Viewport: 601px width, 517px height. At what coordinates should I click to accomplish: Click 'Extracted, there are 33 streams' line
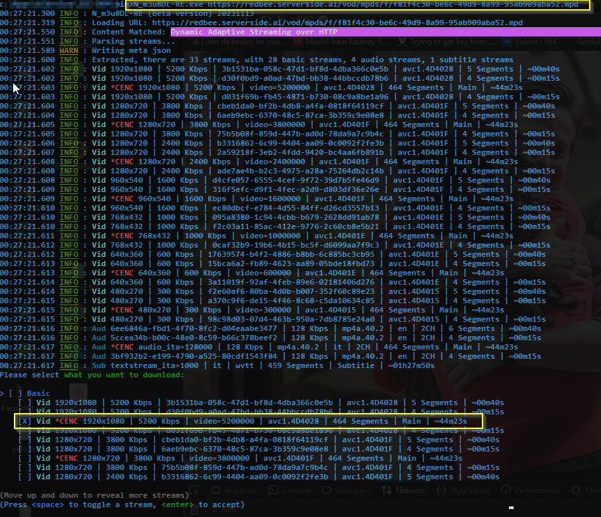click(302, 60)
